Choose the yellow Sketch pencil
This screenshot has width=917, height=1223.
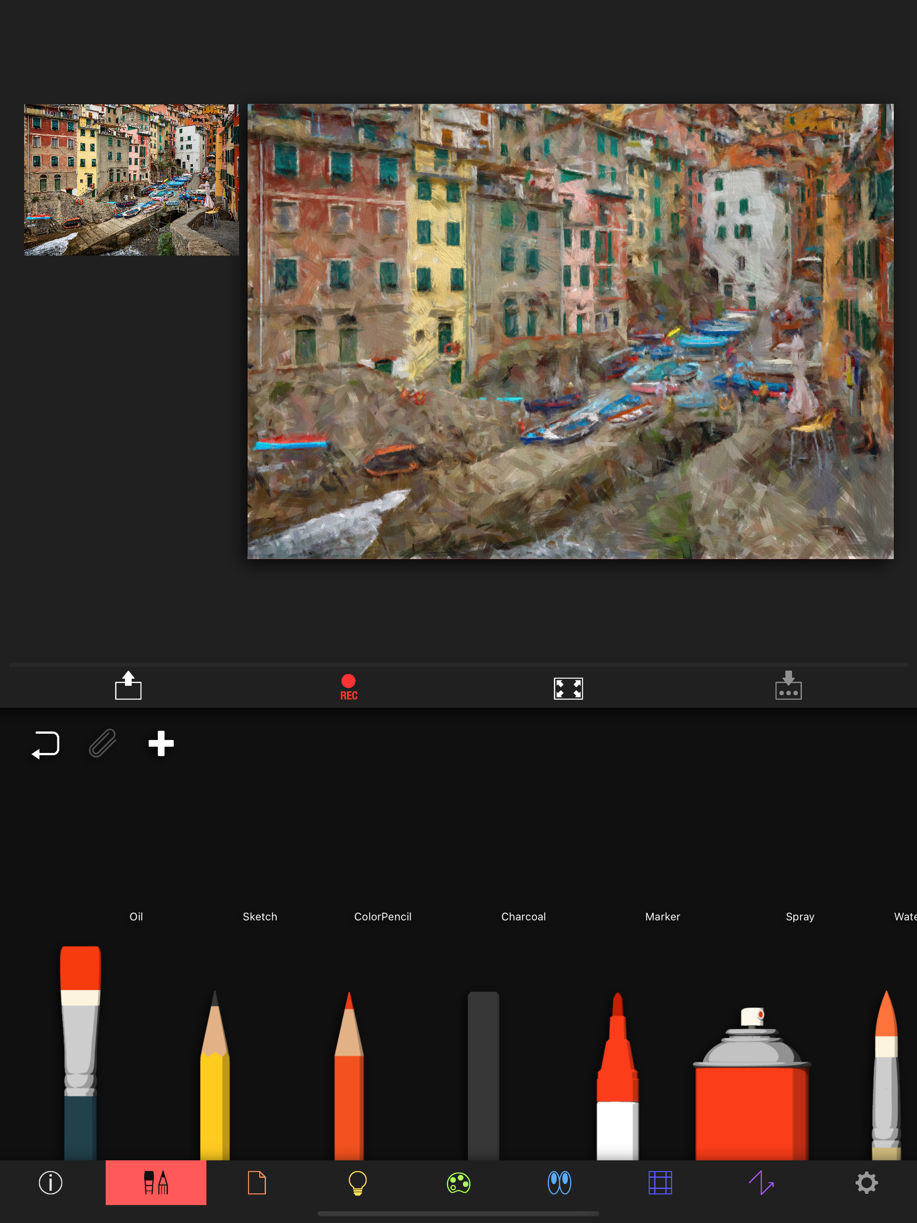click(x=214, y=1078)
